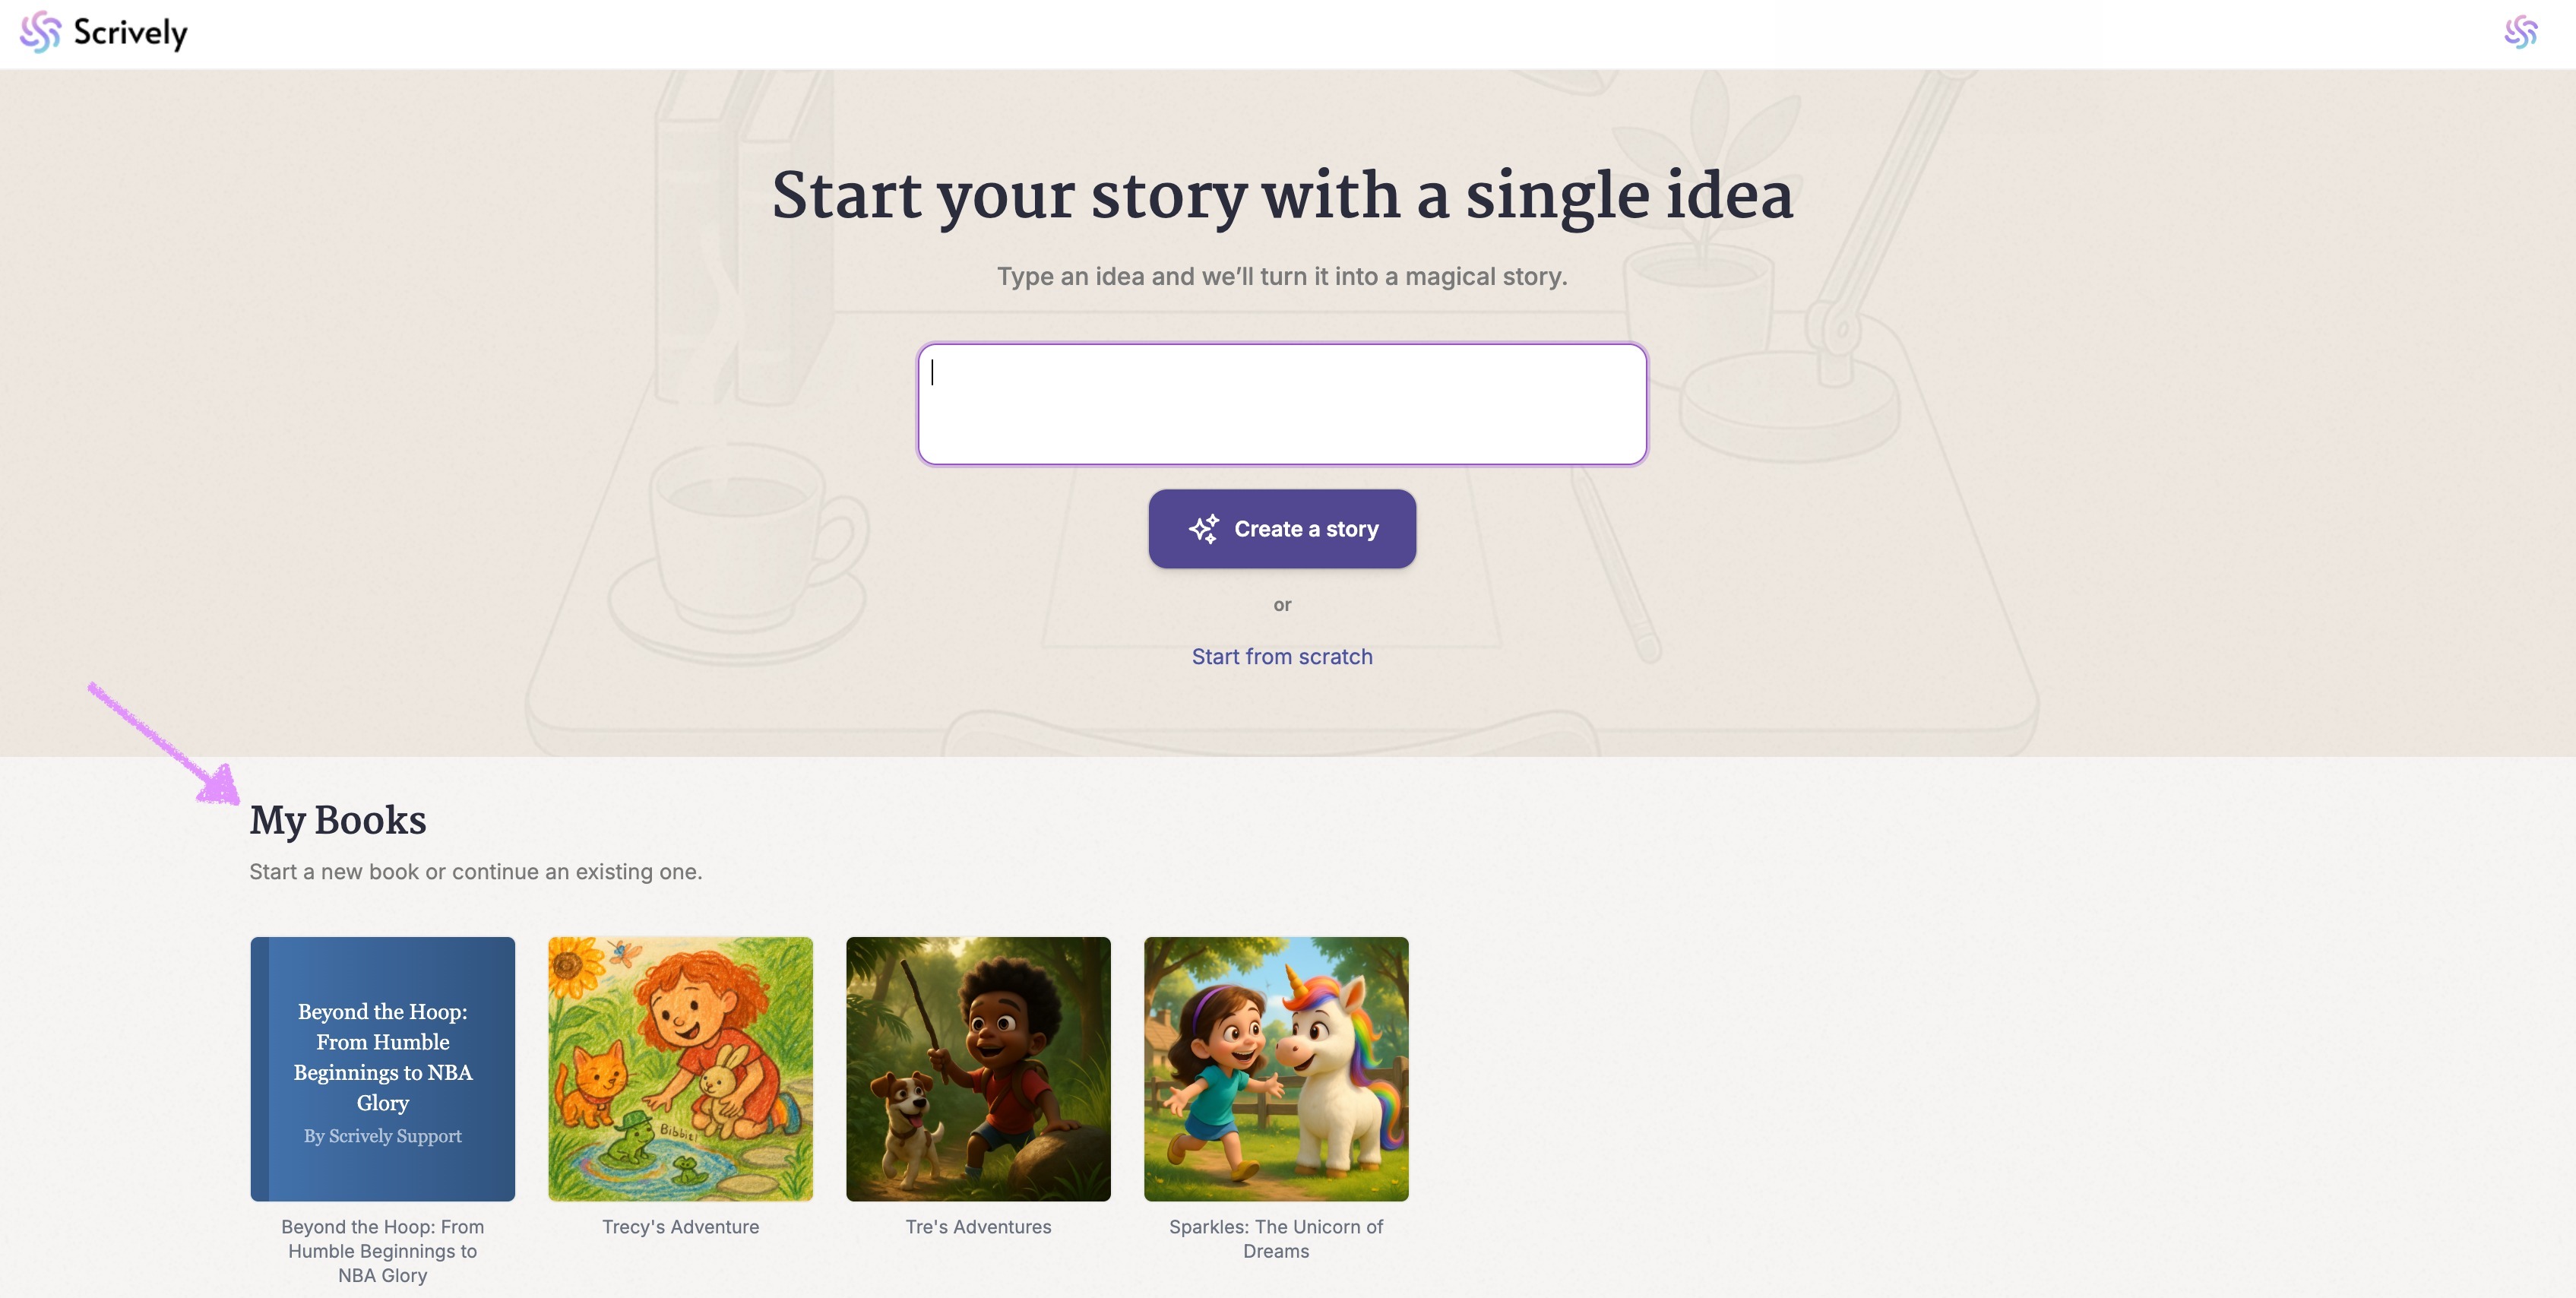Click the main headline Start your story
The width and height of the screenshot is (2576, 1298).
click(1282, 196)
